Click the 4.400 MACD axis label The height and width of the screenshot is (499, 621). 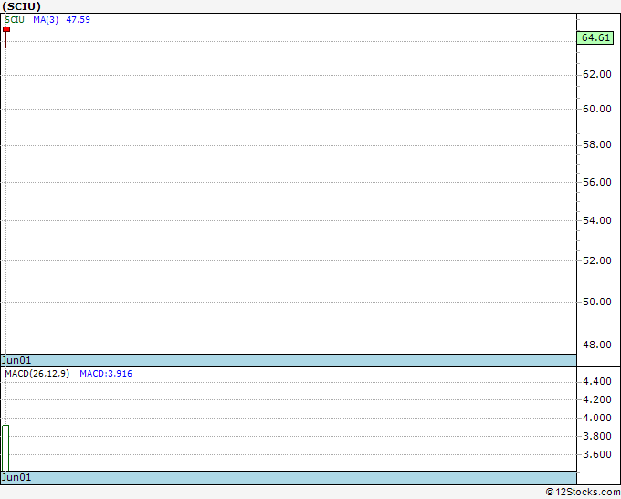(x=597, y=382)
